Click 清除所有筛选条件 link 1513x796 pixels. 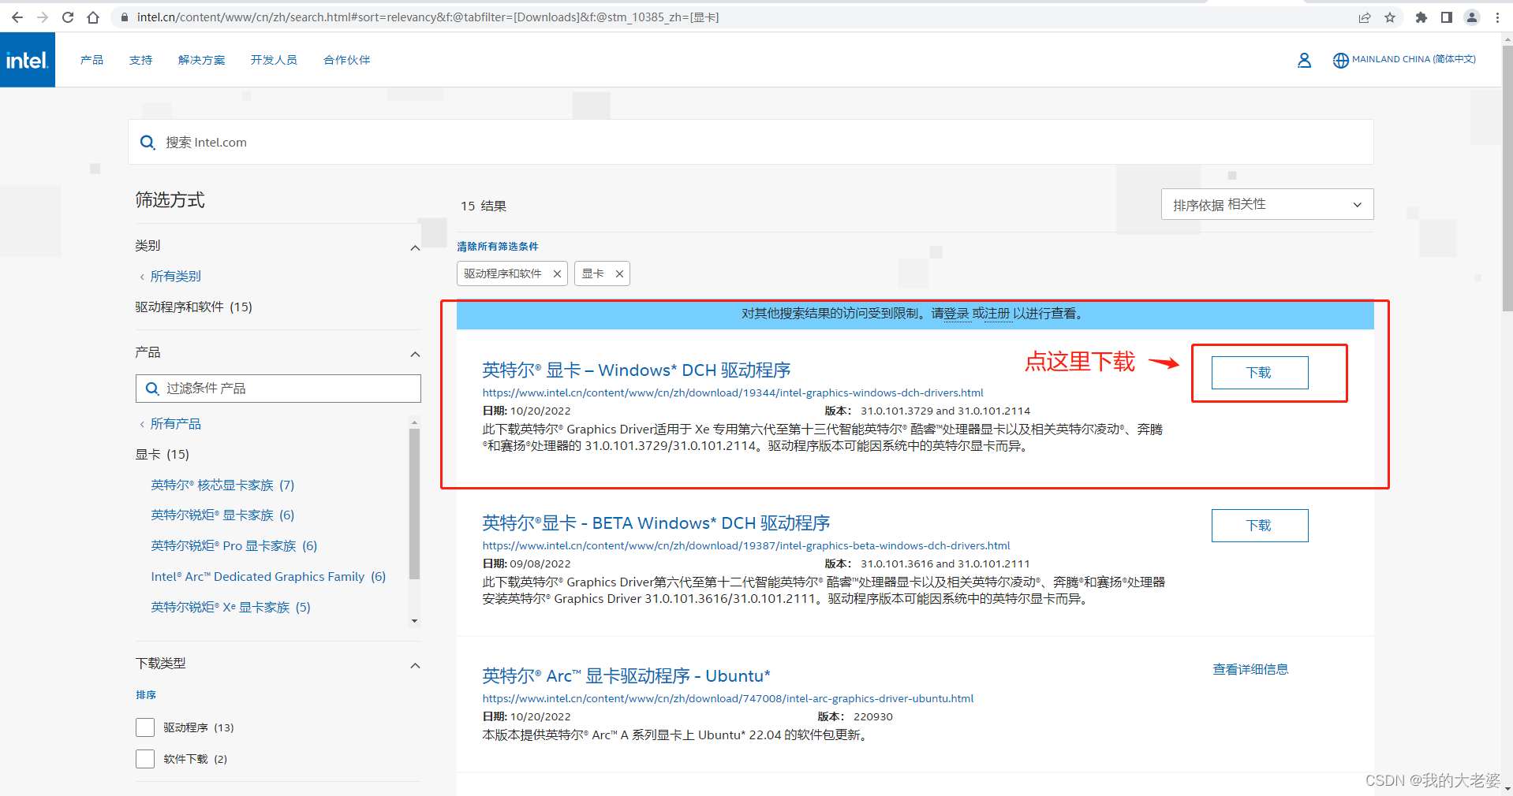(498, 247)
